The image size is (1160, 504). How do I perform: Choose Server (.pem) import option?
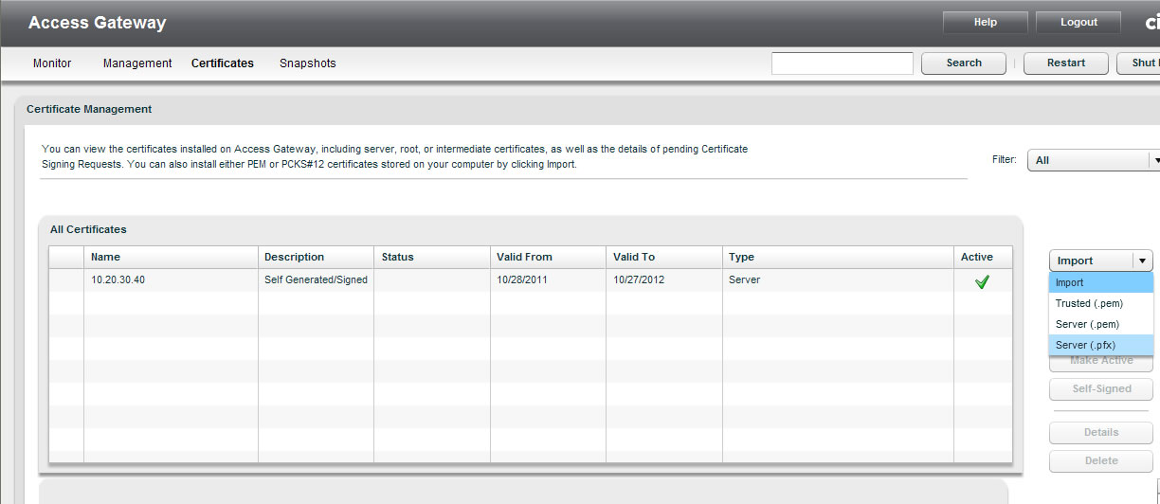(1100, 324)
